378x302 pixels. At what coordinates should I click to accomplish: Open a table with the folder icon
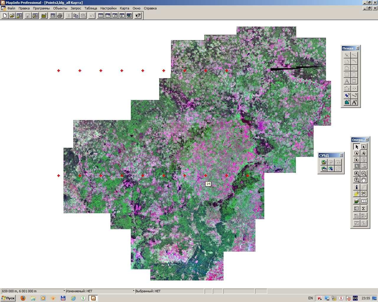pyautogui.click(x=12, y=16)
